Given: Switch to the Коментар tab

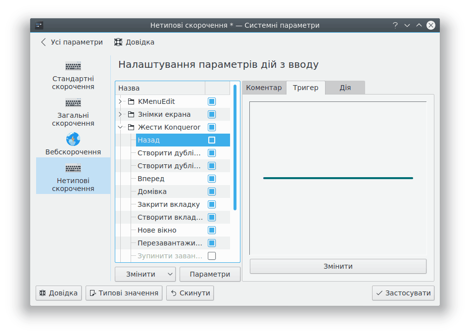Looking at the screenshot, I should click(264, 88).
